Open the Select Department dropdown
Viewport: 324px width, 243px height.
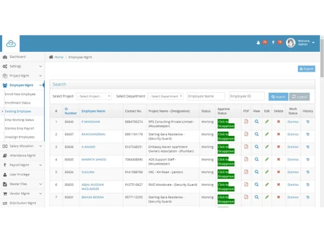click(165, 96)
